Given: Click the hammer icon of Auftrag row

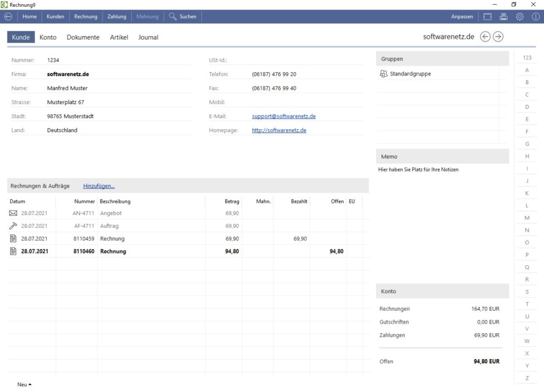Looking at the screenshot, I should coord(13,226).
